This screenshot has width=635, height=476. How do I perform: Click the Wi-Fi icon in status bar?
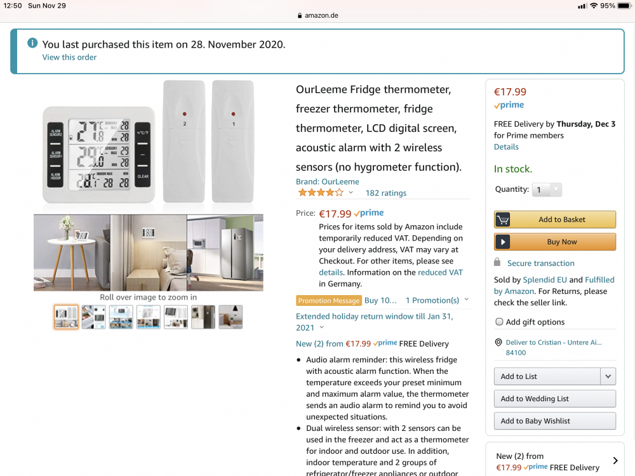coord(594,6)
